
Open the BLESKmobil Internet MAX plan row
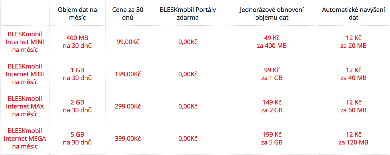point(25,106)
